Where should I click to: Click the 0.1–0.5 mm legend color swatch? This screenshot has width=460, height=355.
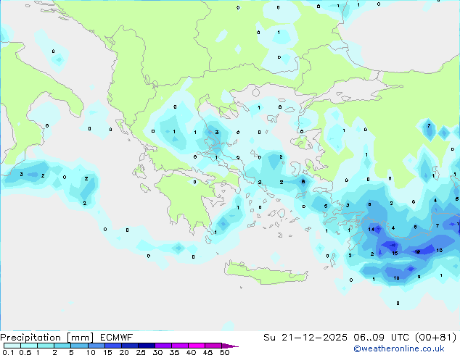(x=12, y=346)
